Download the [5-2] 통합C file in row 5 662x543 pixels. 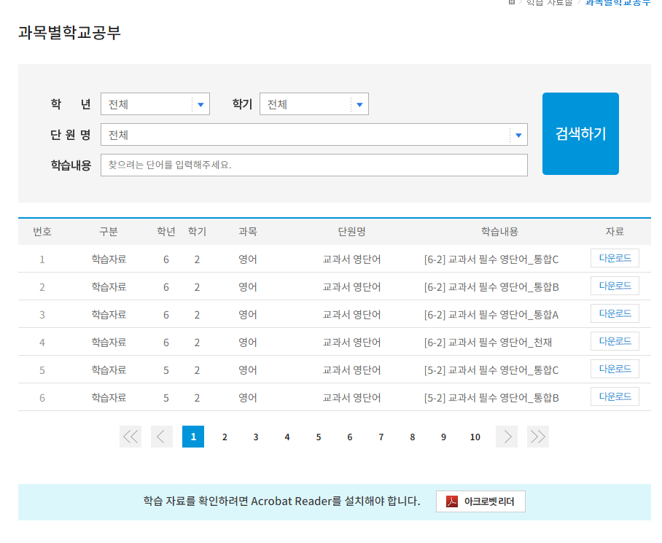coord(615,370)
